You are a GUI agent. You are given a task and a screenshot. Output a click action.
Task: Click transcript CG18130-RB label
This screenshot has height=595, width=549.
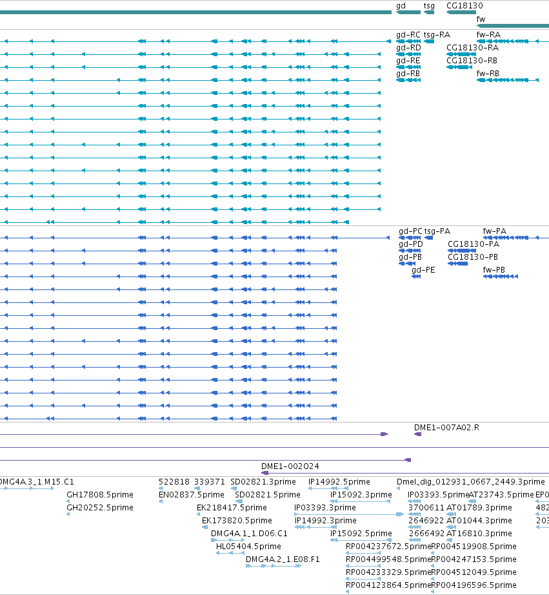point(472,61)
